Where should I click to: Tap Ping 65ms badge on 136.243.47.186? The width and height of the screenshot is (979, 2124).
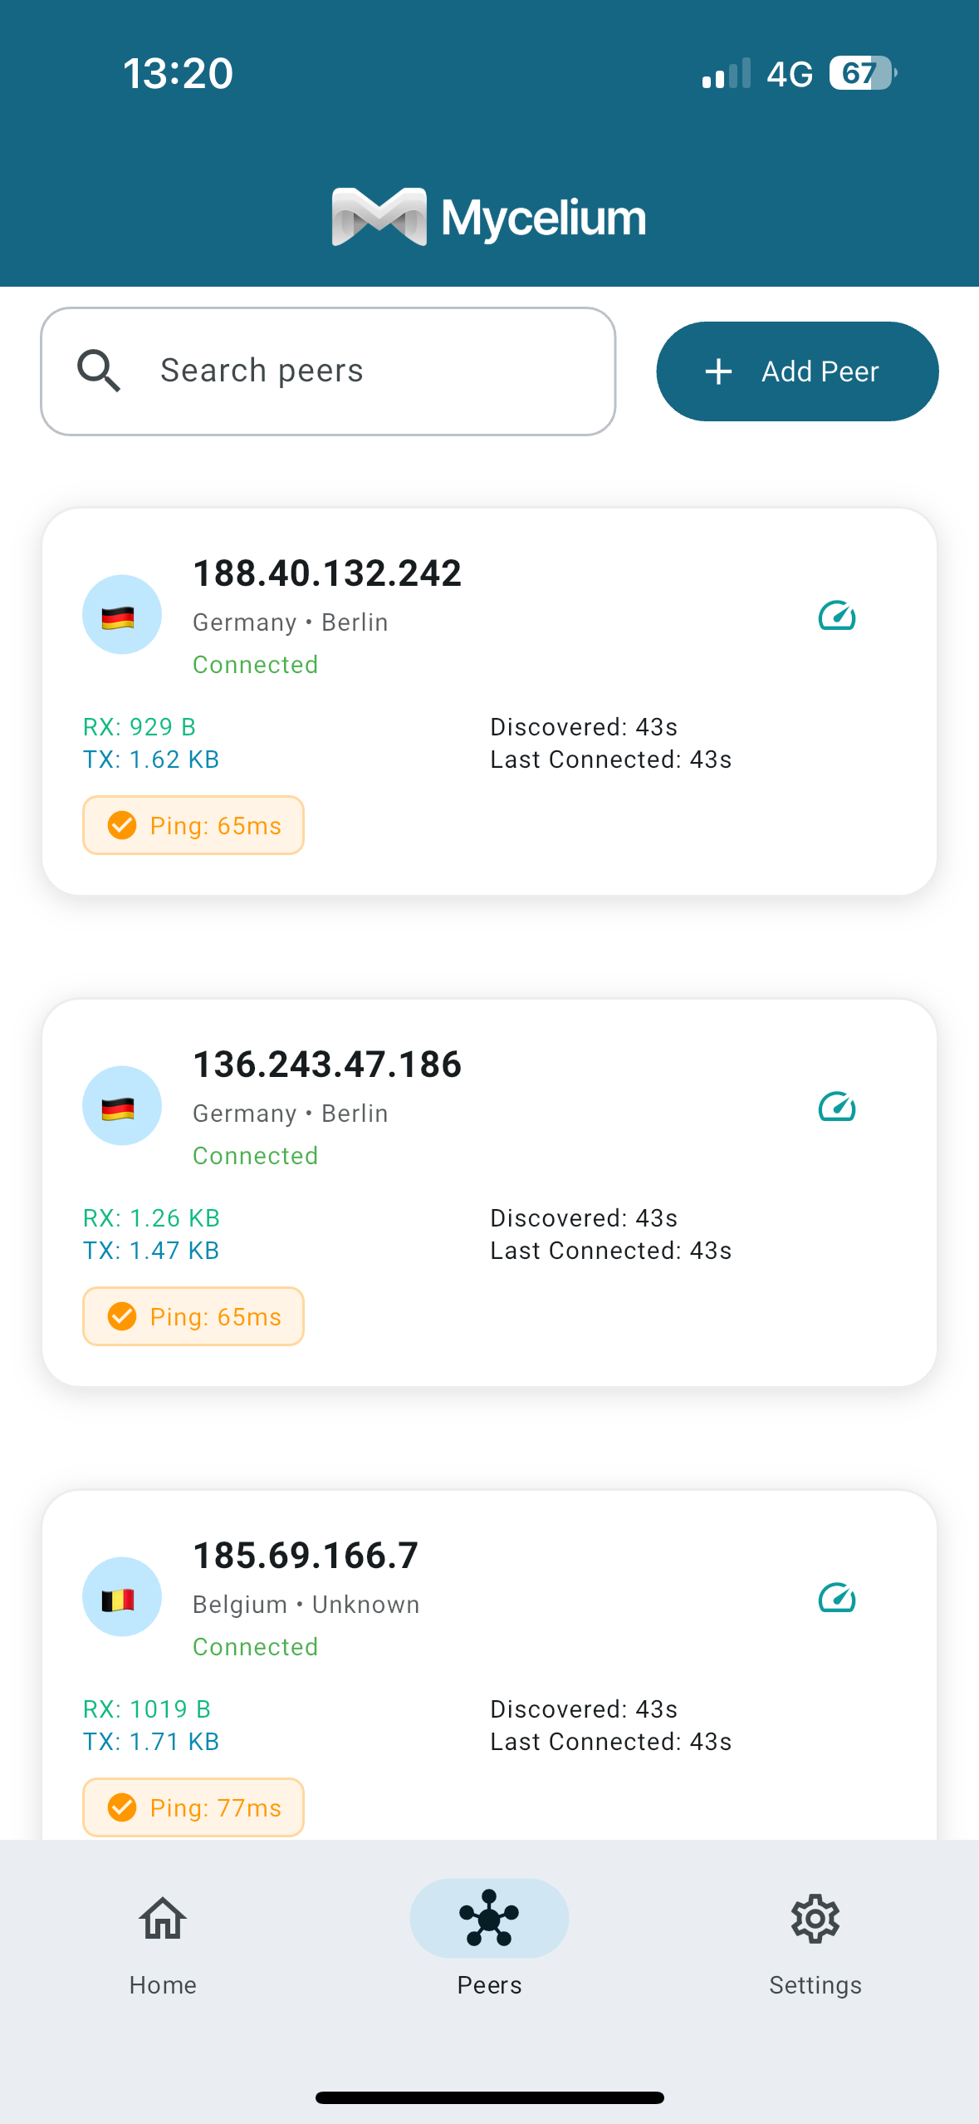point(193,1316)
